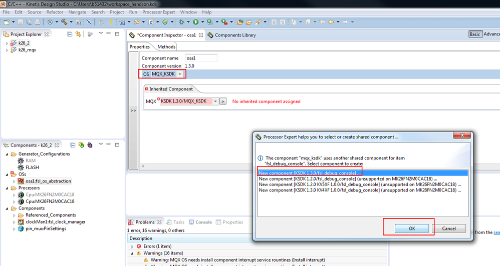Viewport: 500px width, 266px height.
Task: Click the FLASH configuration gear icon
Action: [x=21, y=167]
